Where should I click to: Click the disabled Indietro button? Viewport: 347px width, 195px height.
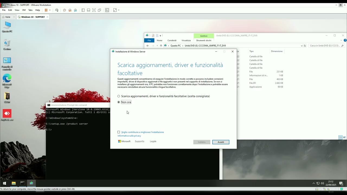click(x=202, y=142)
